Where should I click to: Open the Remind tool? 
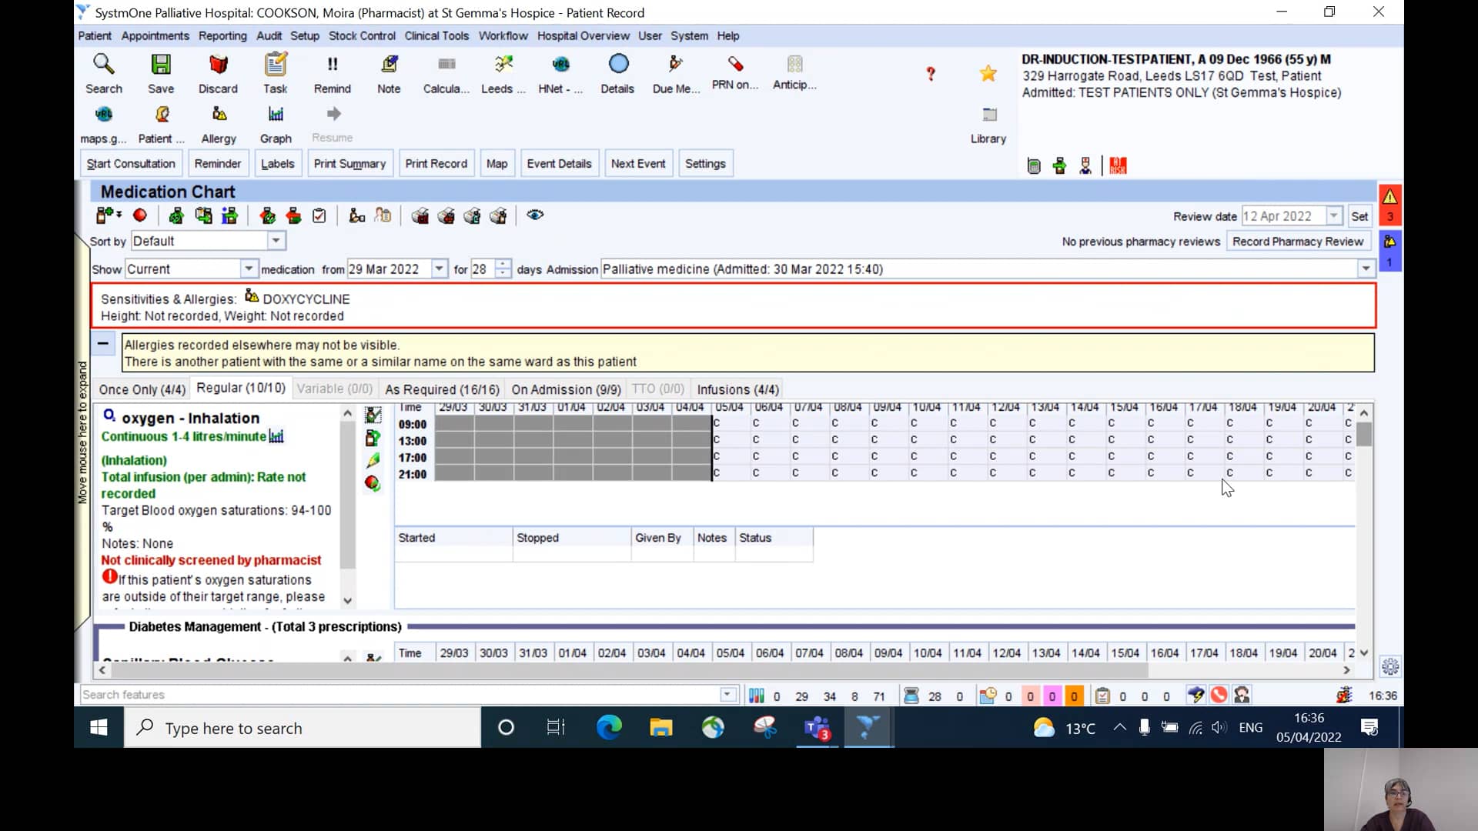click(x=332, y=73)
